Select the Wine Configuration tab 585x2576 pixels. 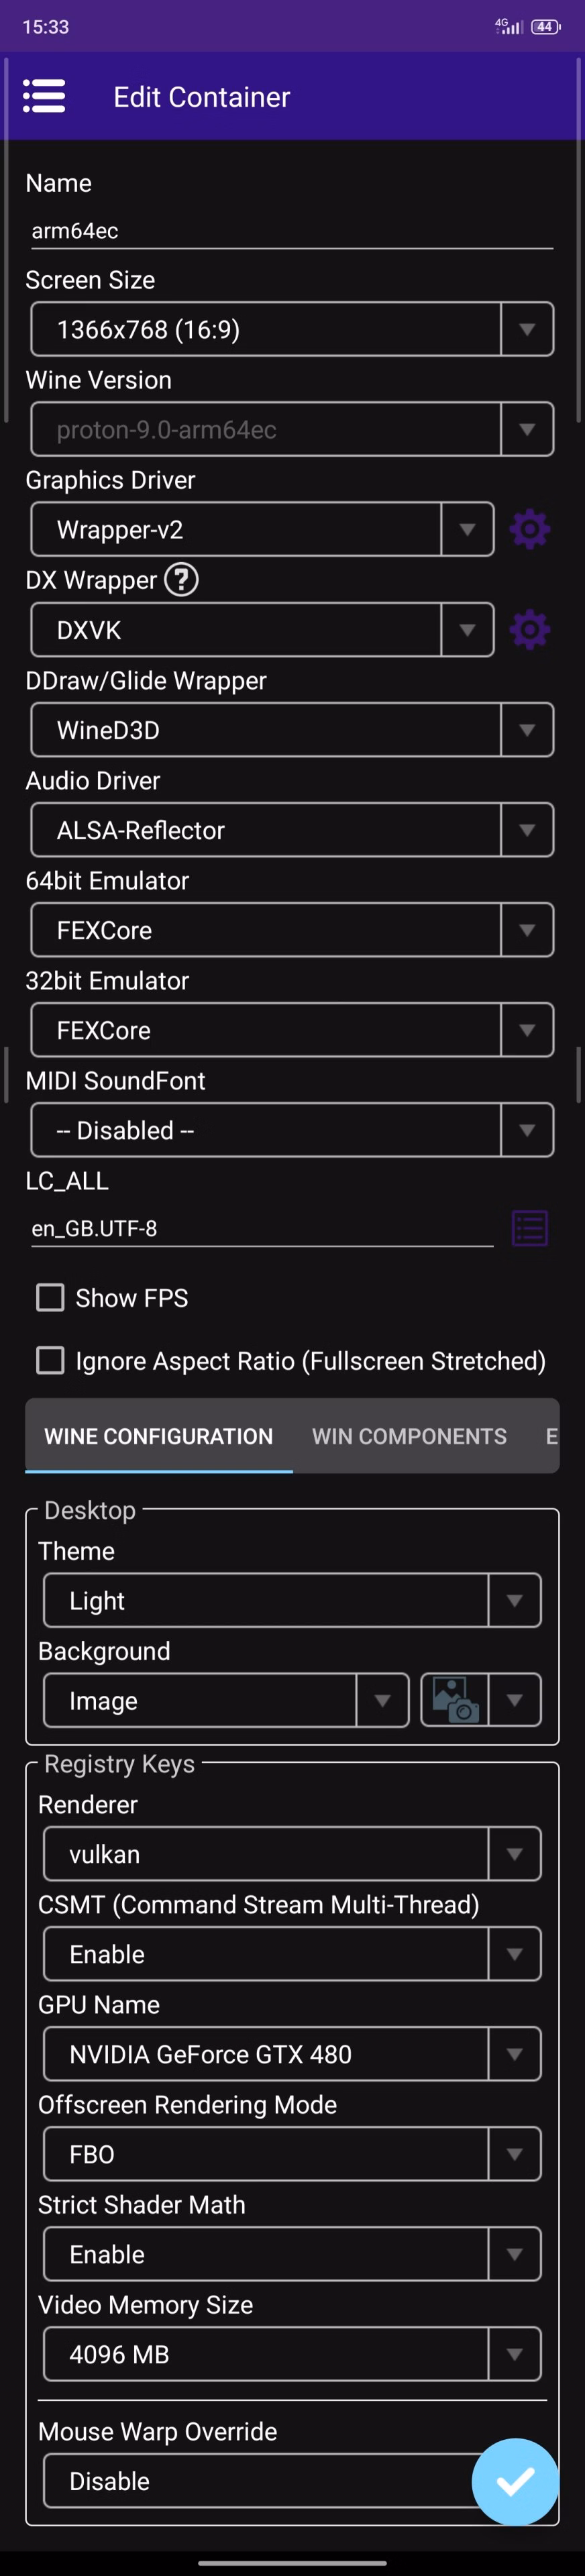pyautogui.click(x=158, y=1436)
